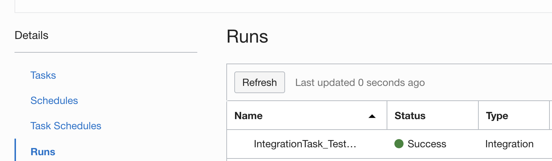Click the Status column header
The width and height of the screenshot is (552, 161).
pyautogui.click(x=410, y=116)
